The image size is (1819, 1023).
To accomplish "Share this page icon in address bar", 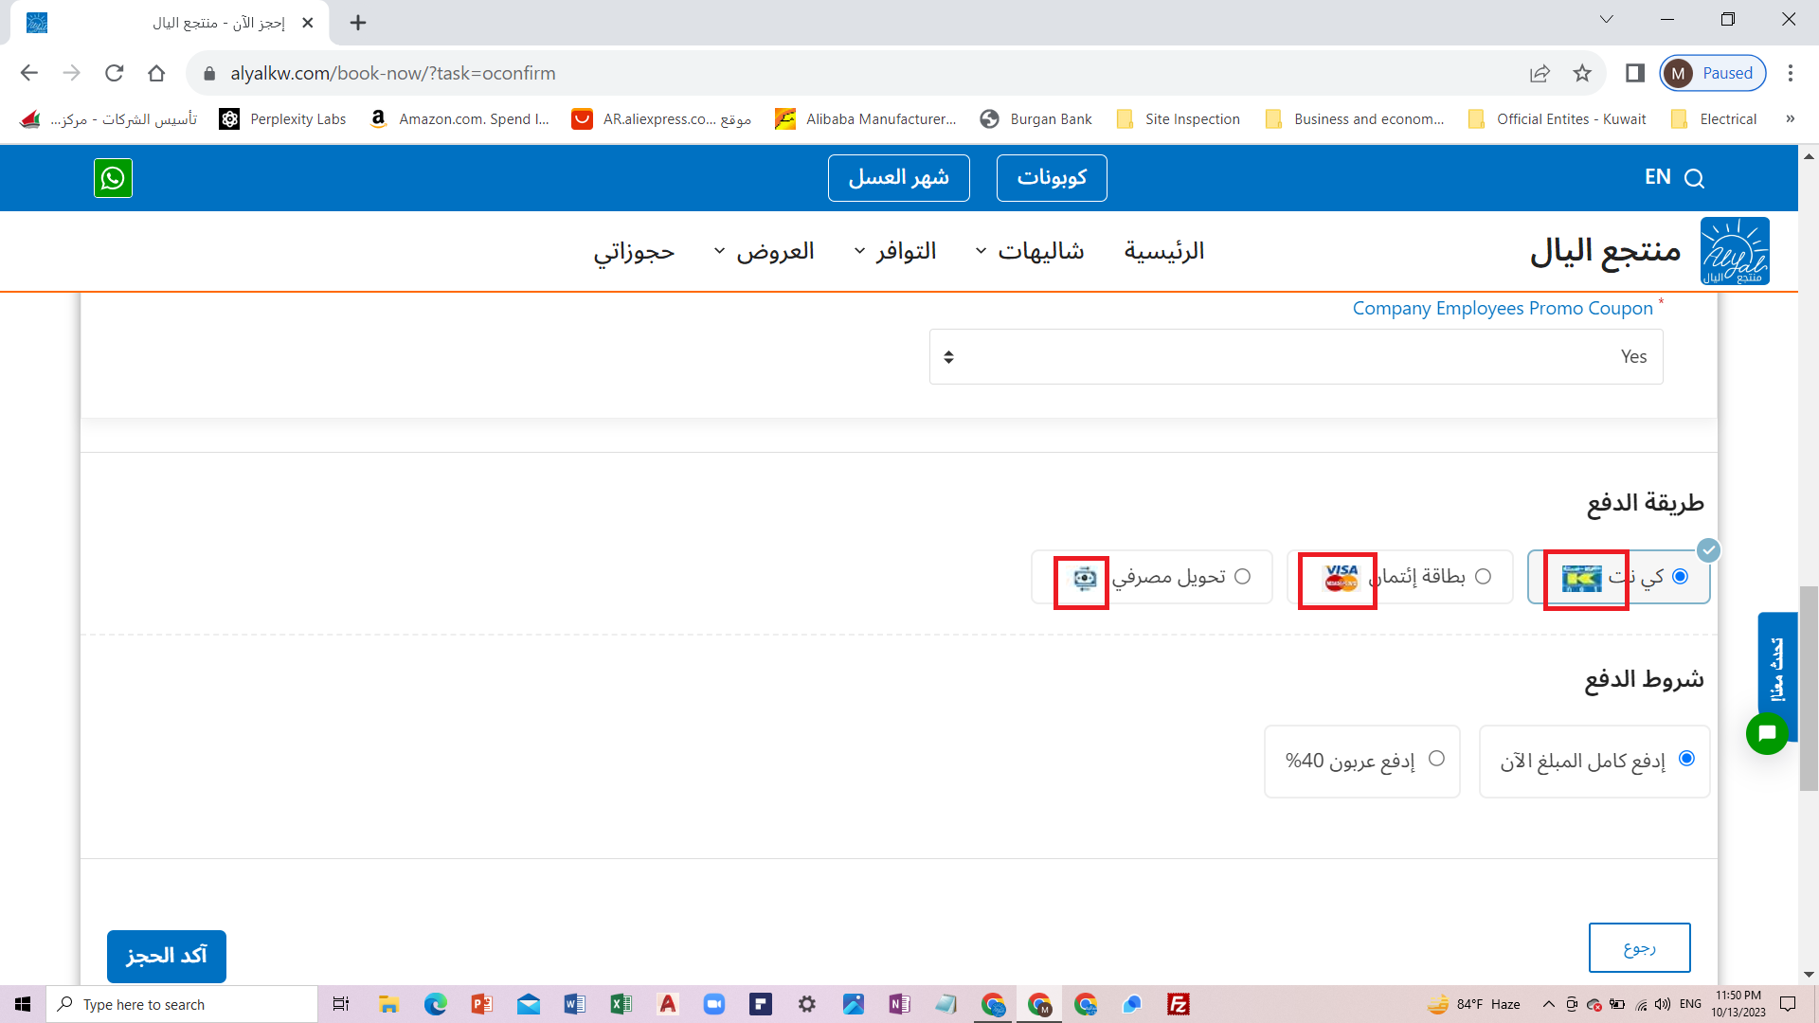I will pyautogui.click(x=1540, y=73).
